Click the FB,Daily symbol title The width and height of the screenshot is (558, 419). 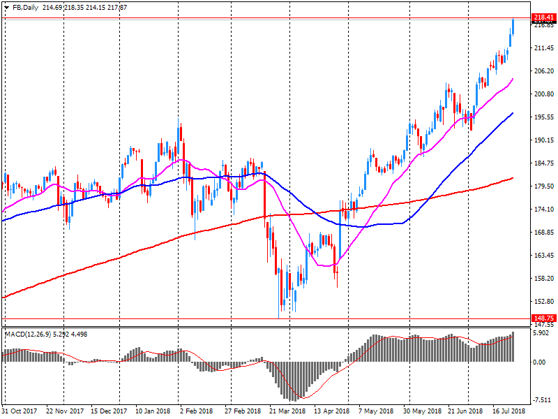[x=25, y=8]
